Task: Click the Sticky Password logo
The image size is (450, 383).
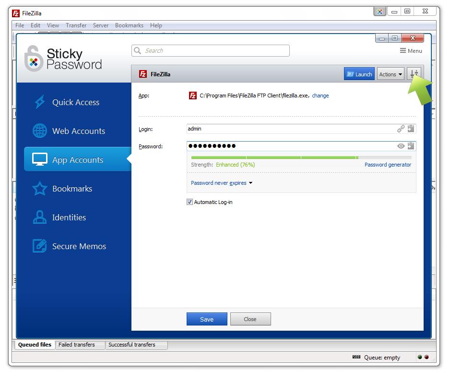Action: [x=63, y=59]
